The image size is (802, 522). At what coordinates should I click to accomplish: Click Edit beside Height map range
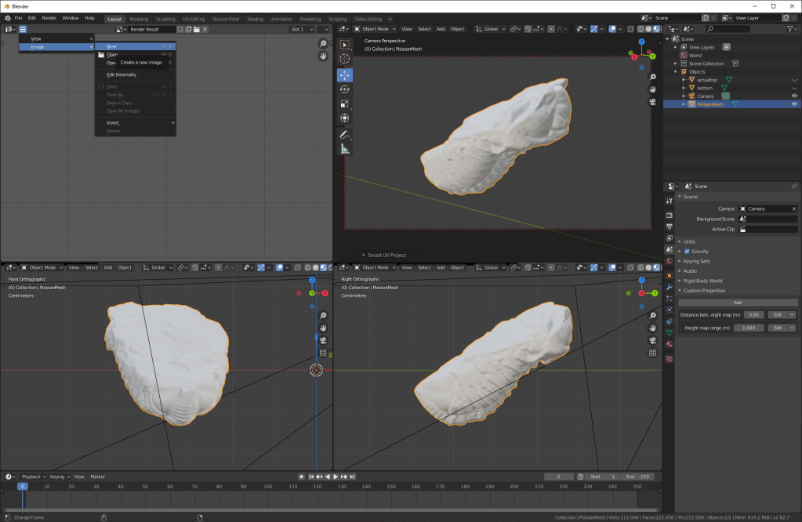click(x=777, y=328)
